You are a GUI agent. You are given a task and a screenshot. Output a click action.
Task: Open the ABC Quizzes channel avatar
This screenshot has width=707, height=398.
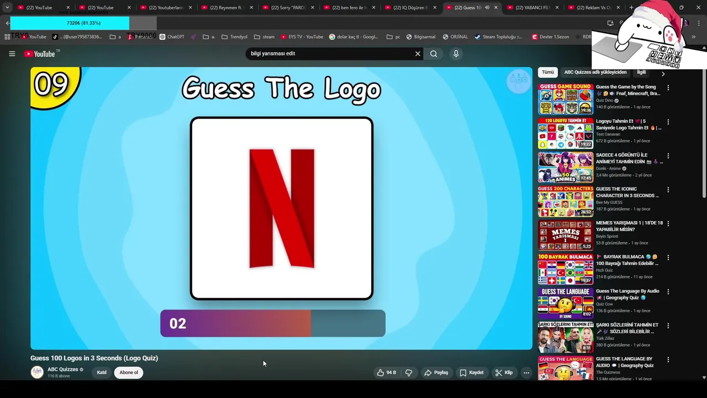click(37, 372)
